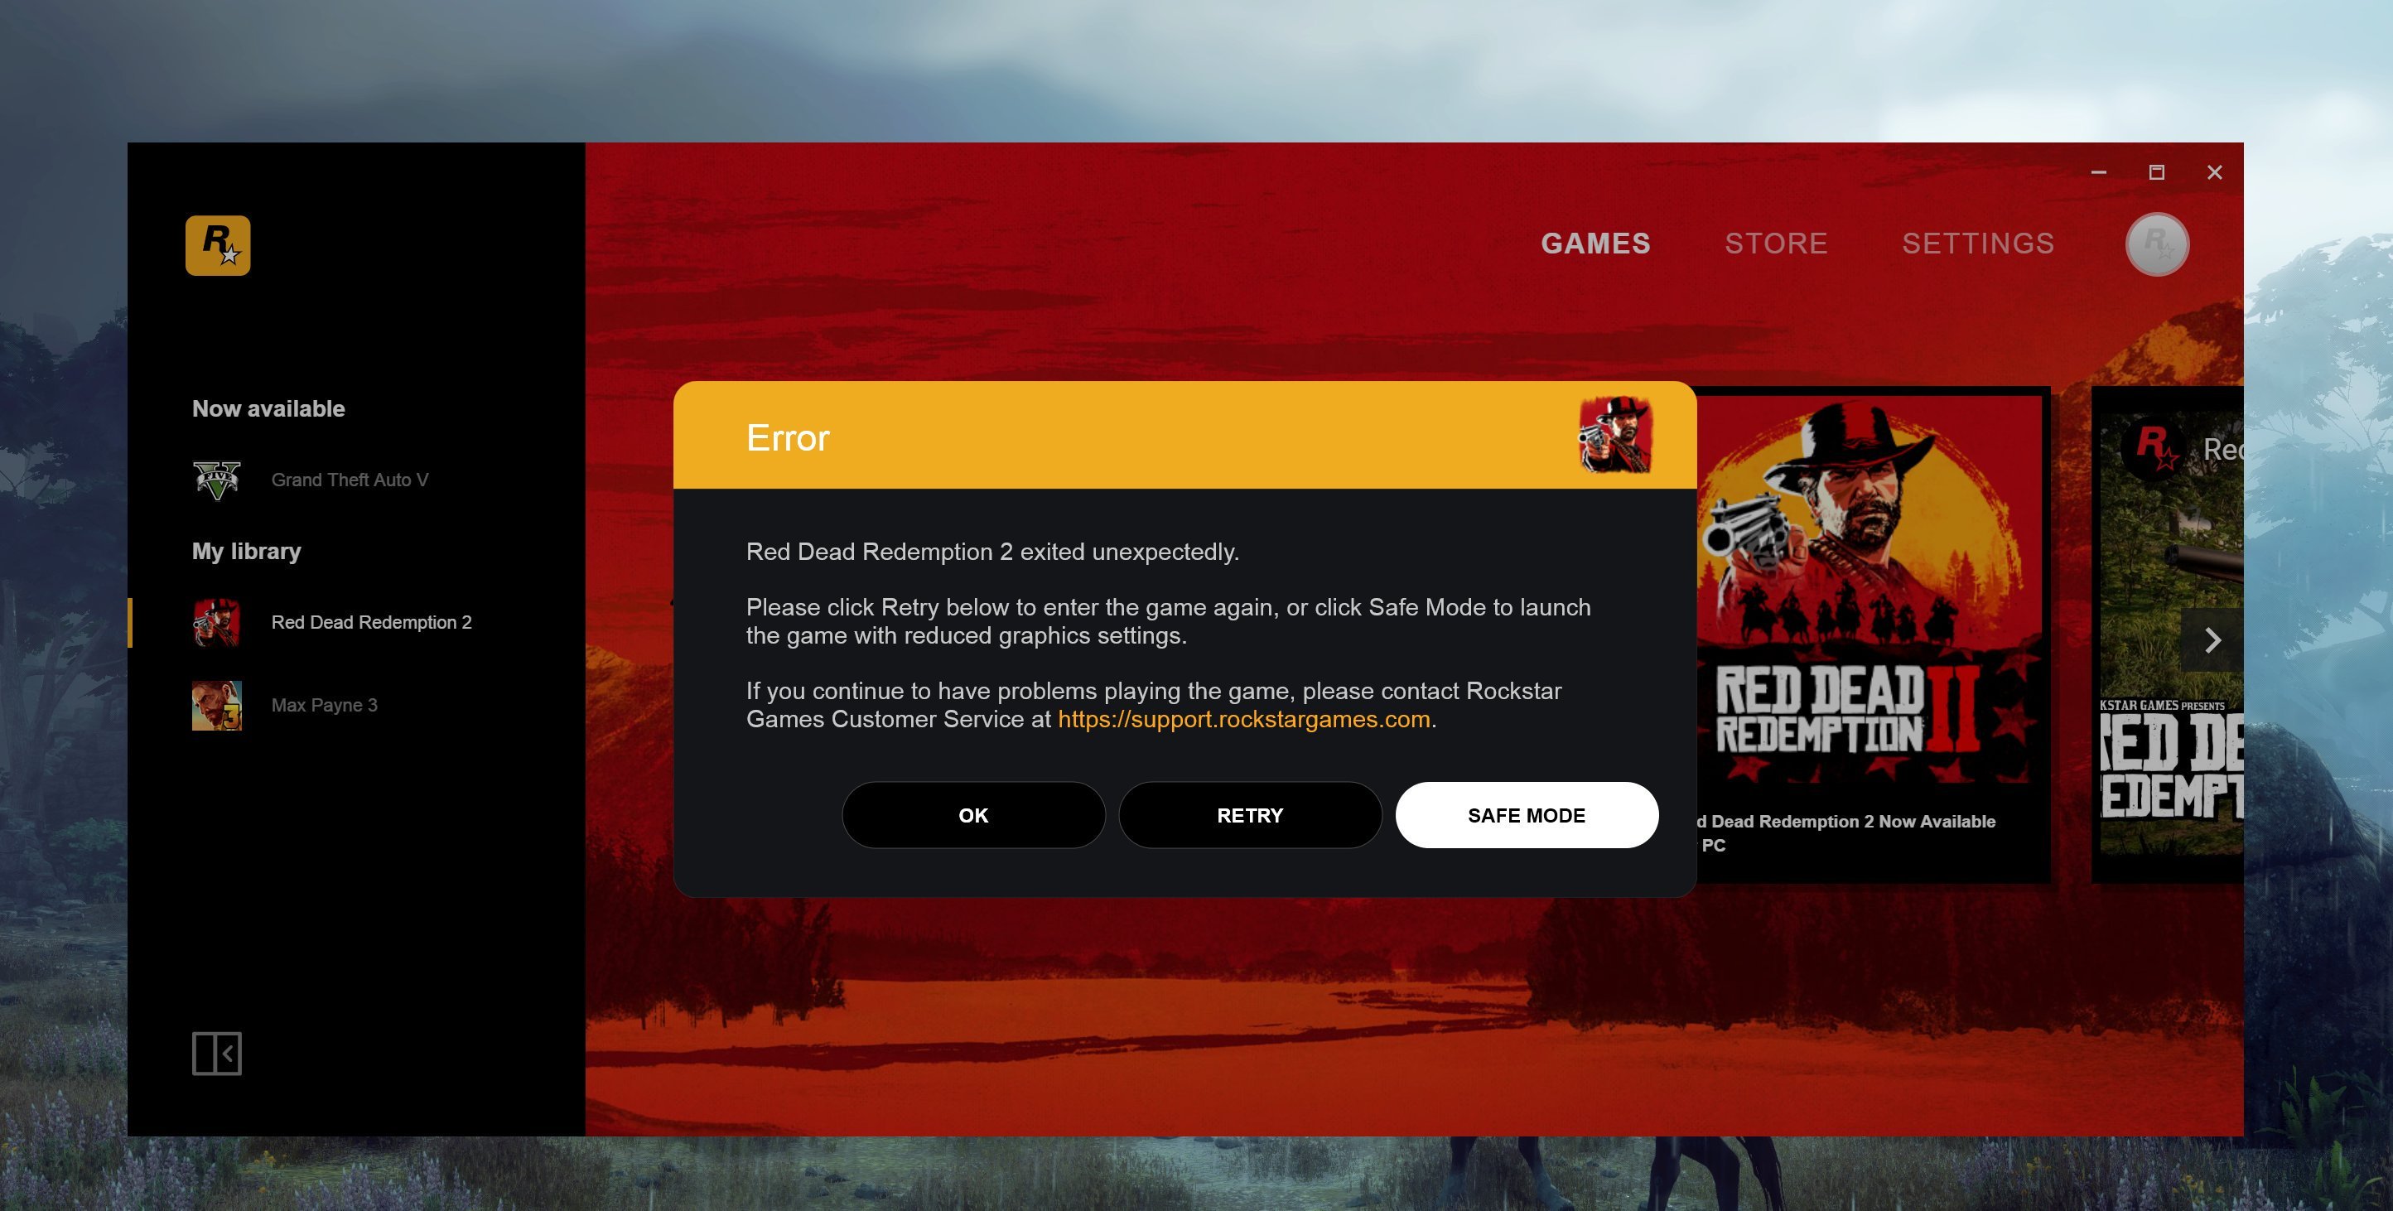The height and width of the screenshot is (1211, 2393).
Task: Click the right arrow carousel navigation icon
Action: coord(2207,638)
